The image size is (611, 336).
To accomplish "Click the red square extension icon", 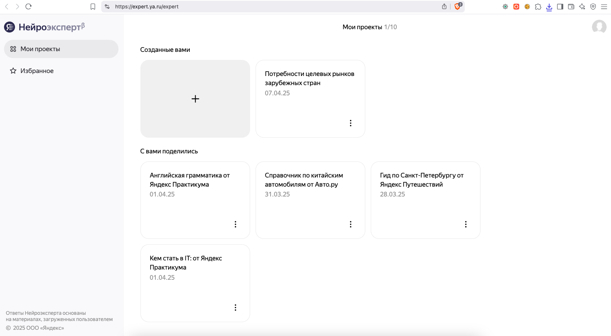I will click(516, 7).
